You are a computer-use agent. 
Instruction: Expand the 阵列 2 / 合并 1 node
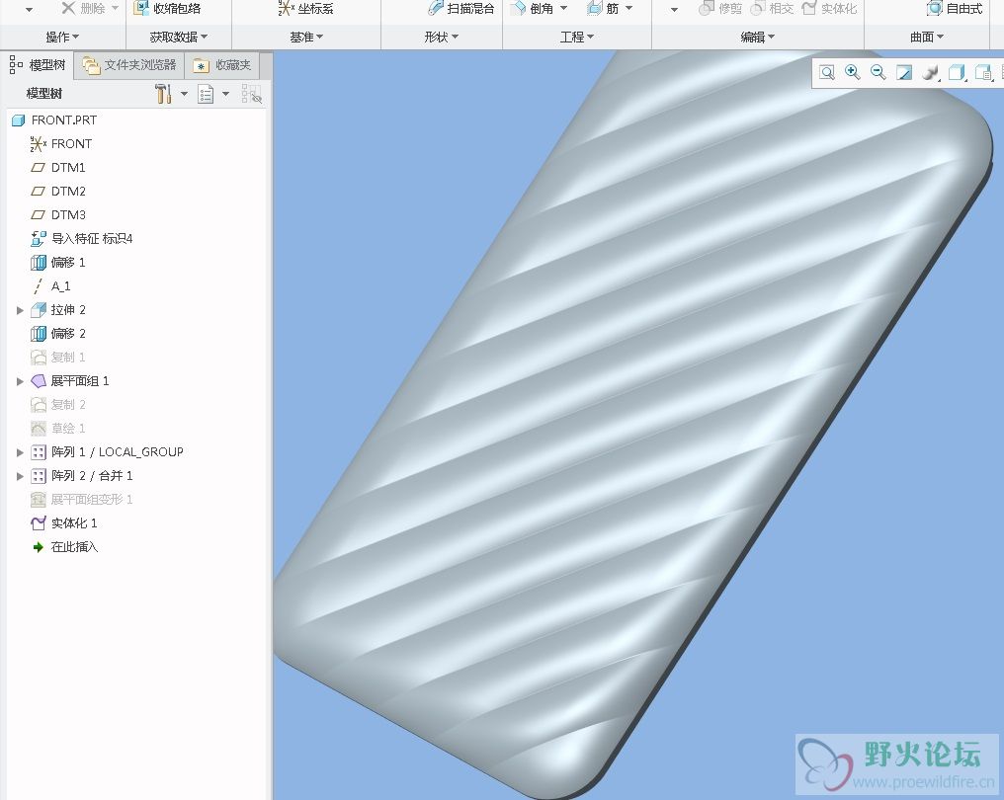tap(20, 476)
